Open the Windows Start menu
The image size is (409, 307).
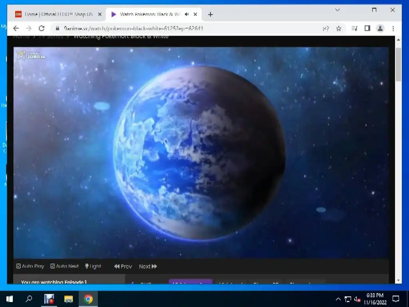10,299
